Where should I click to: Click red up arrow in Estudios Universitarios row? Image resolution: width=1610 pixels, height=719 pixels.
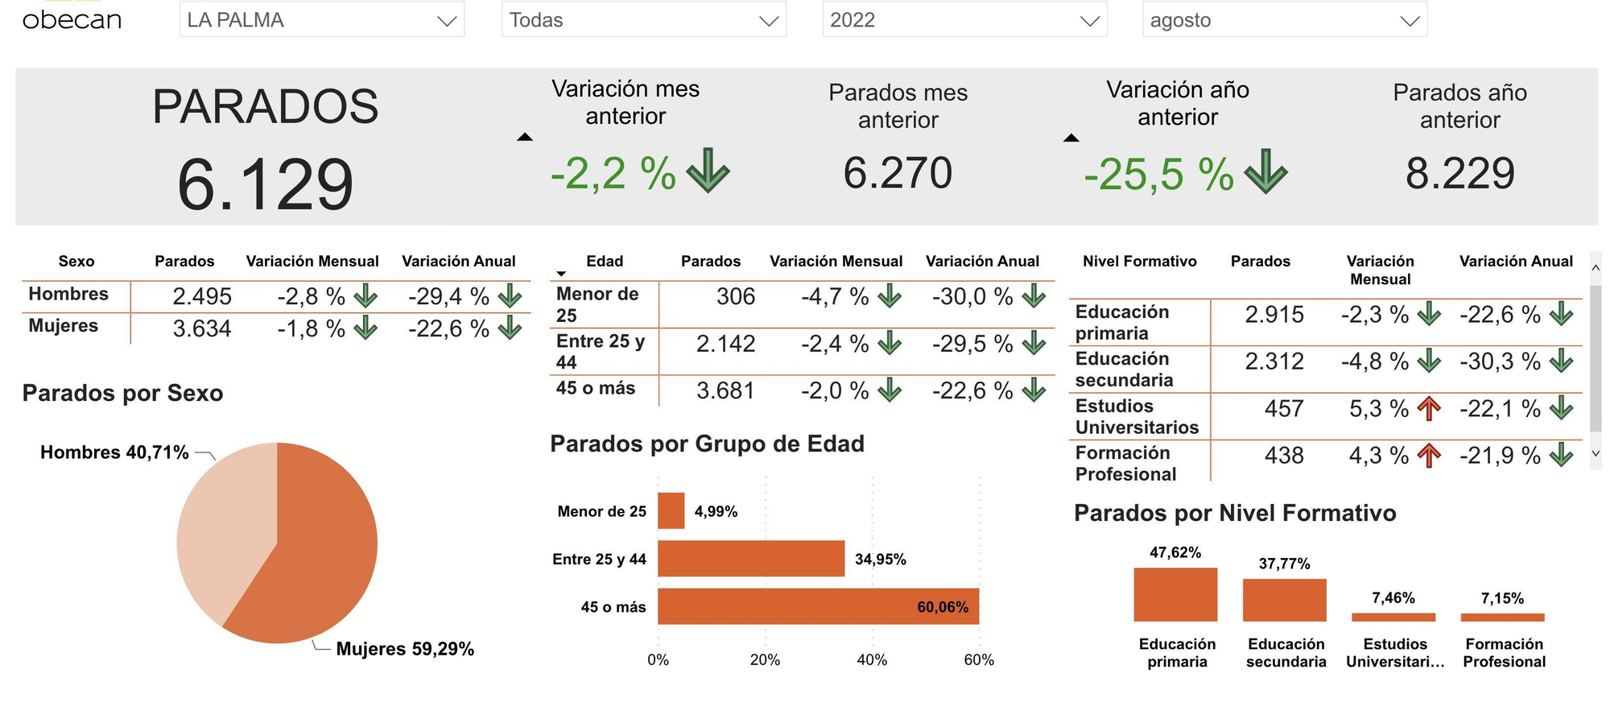point(1429,409)
